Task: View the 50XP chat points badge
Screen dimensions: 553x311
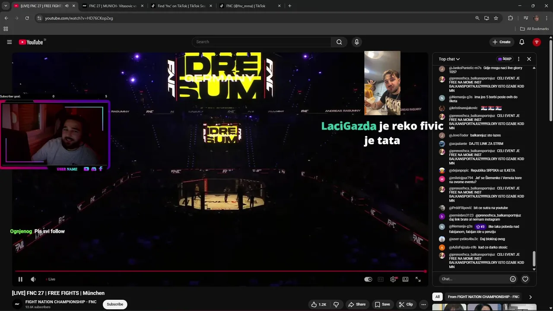Action: click(x=505, y=59)
